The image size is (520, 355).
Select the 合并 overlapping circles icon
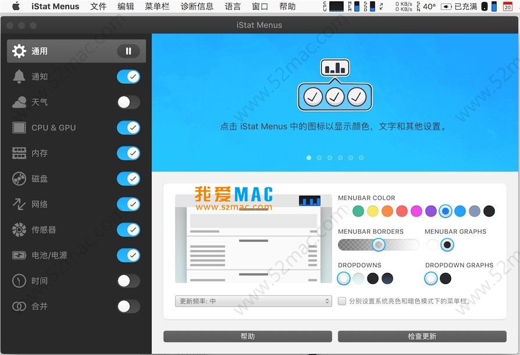pyautogui.click(x=19, y=306)
